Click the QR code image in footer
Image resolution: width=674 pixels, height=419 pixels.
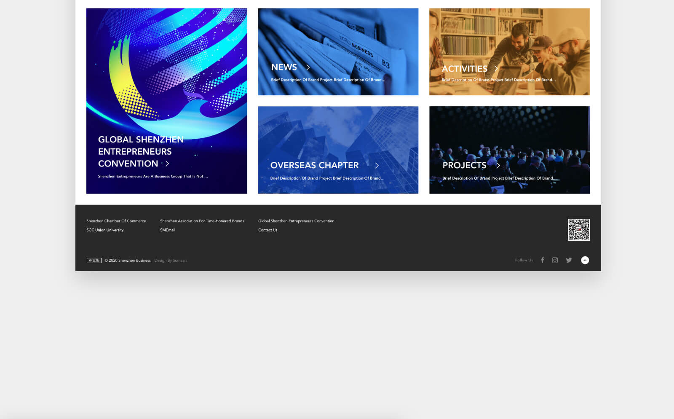[x=578, y=230]
